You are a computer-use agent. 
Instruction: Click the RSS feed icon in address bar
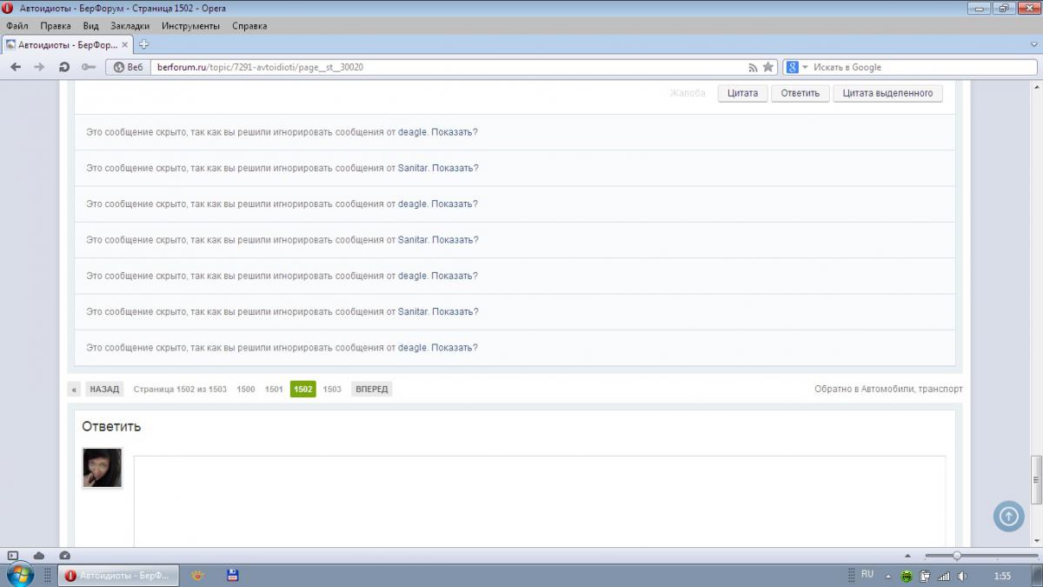[753, 67]
